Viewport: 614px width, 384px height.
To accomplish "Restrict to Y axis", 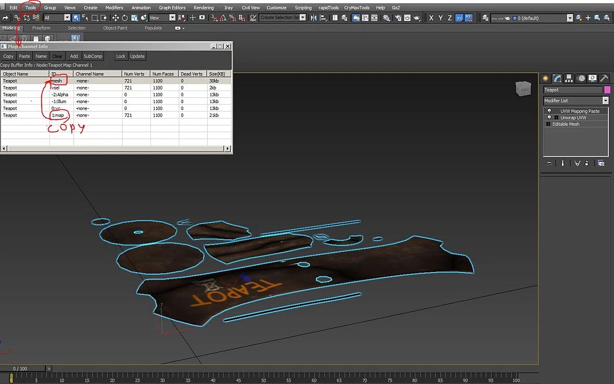I will [441, 18].
